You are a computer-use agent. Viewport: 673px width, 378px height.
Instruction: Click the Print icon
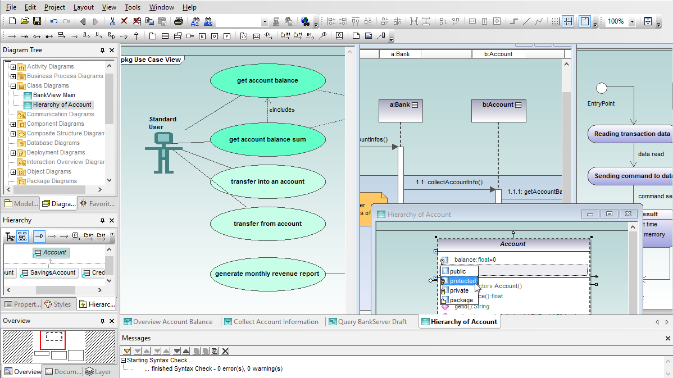click(x=178, y=21)
